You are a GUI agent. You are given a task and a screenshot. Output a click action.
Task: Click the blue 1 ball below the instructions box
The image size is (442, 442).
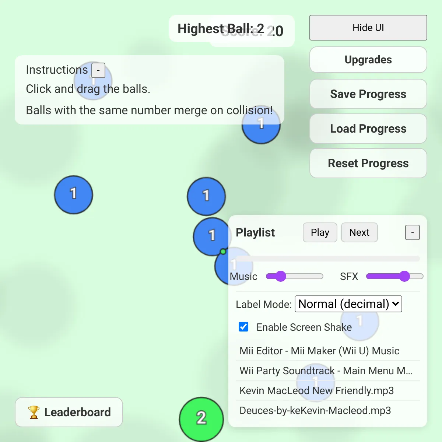coord(261,124)
